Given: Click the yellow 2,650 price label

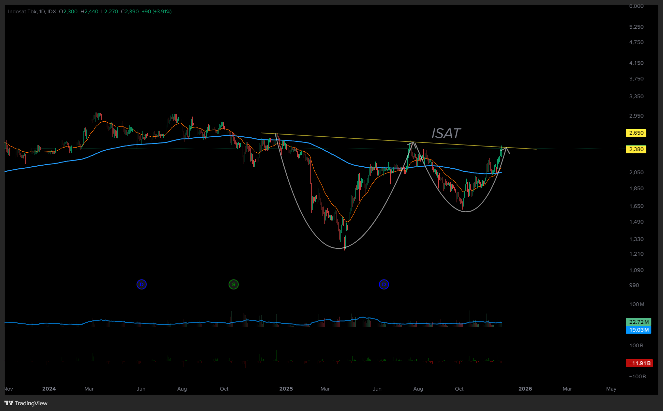Looking at the screenshot, I should [636, 133].
